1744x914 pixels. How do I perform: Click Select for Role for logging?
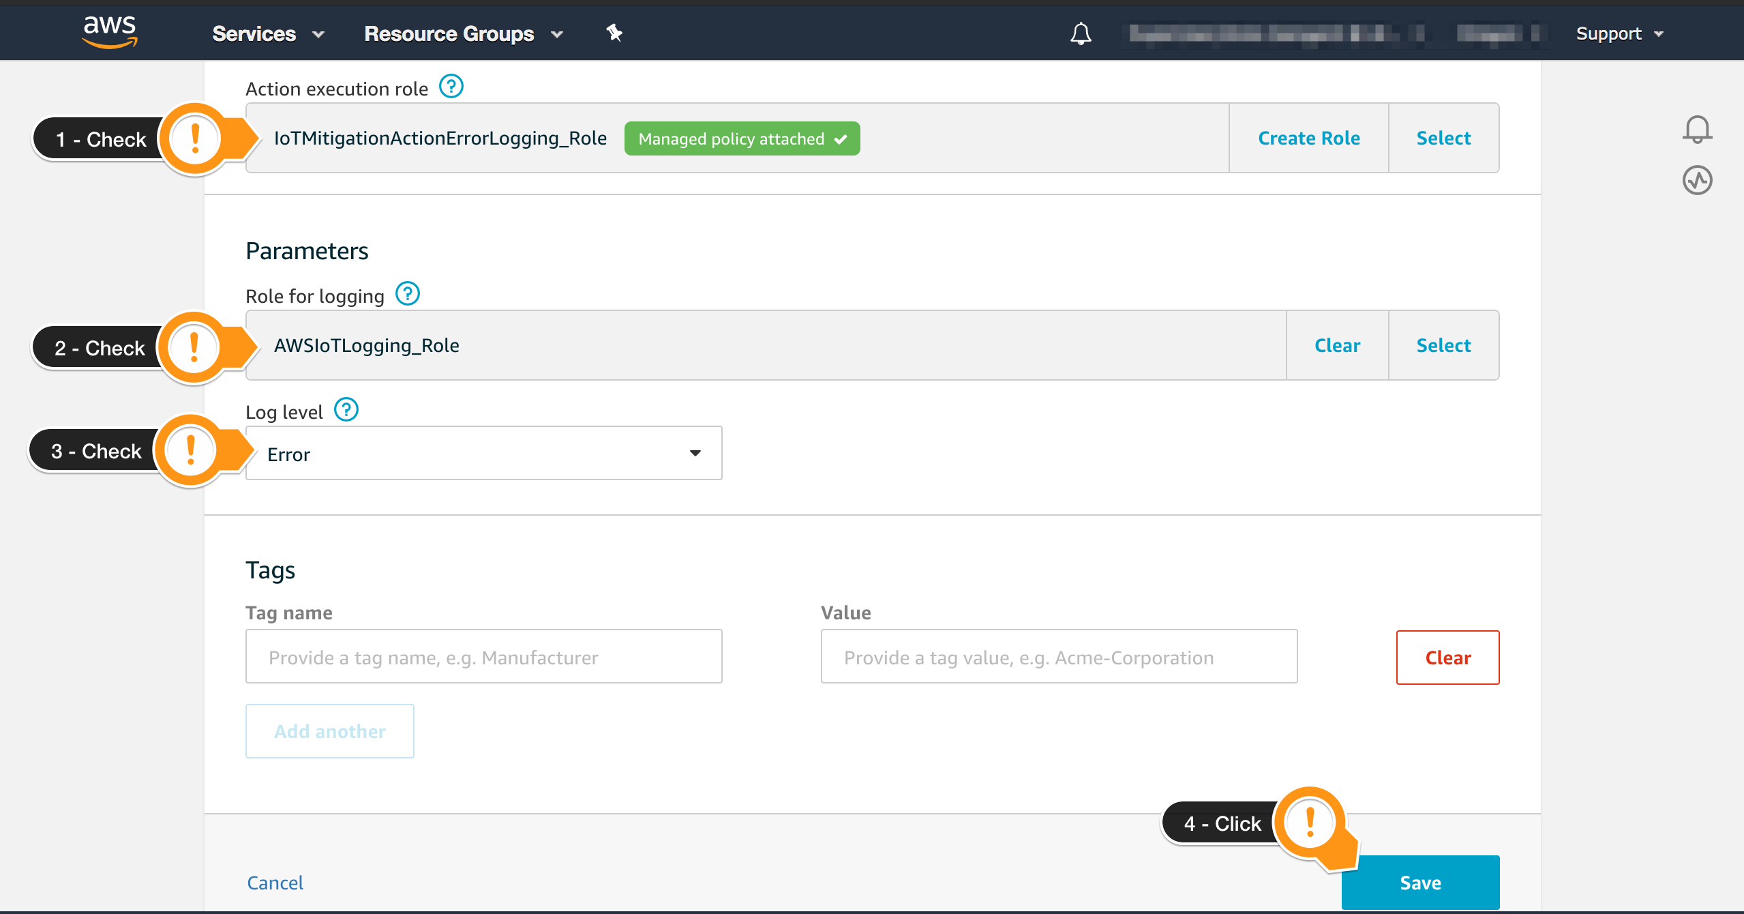1443,345
